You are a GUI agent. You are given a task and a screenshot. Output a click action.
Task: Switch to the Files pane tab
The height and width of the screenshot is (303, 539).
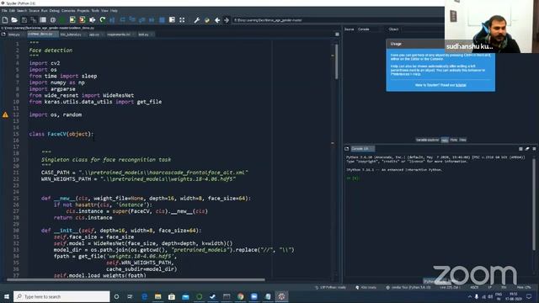[462, 140]
